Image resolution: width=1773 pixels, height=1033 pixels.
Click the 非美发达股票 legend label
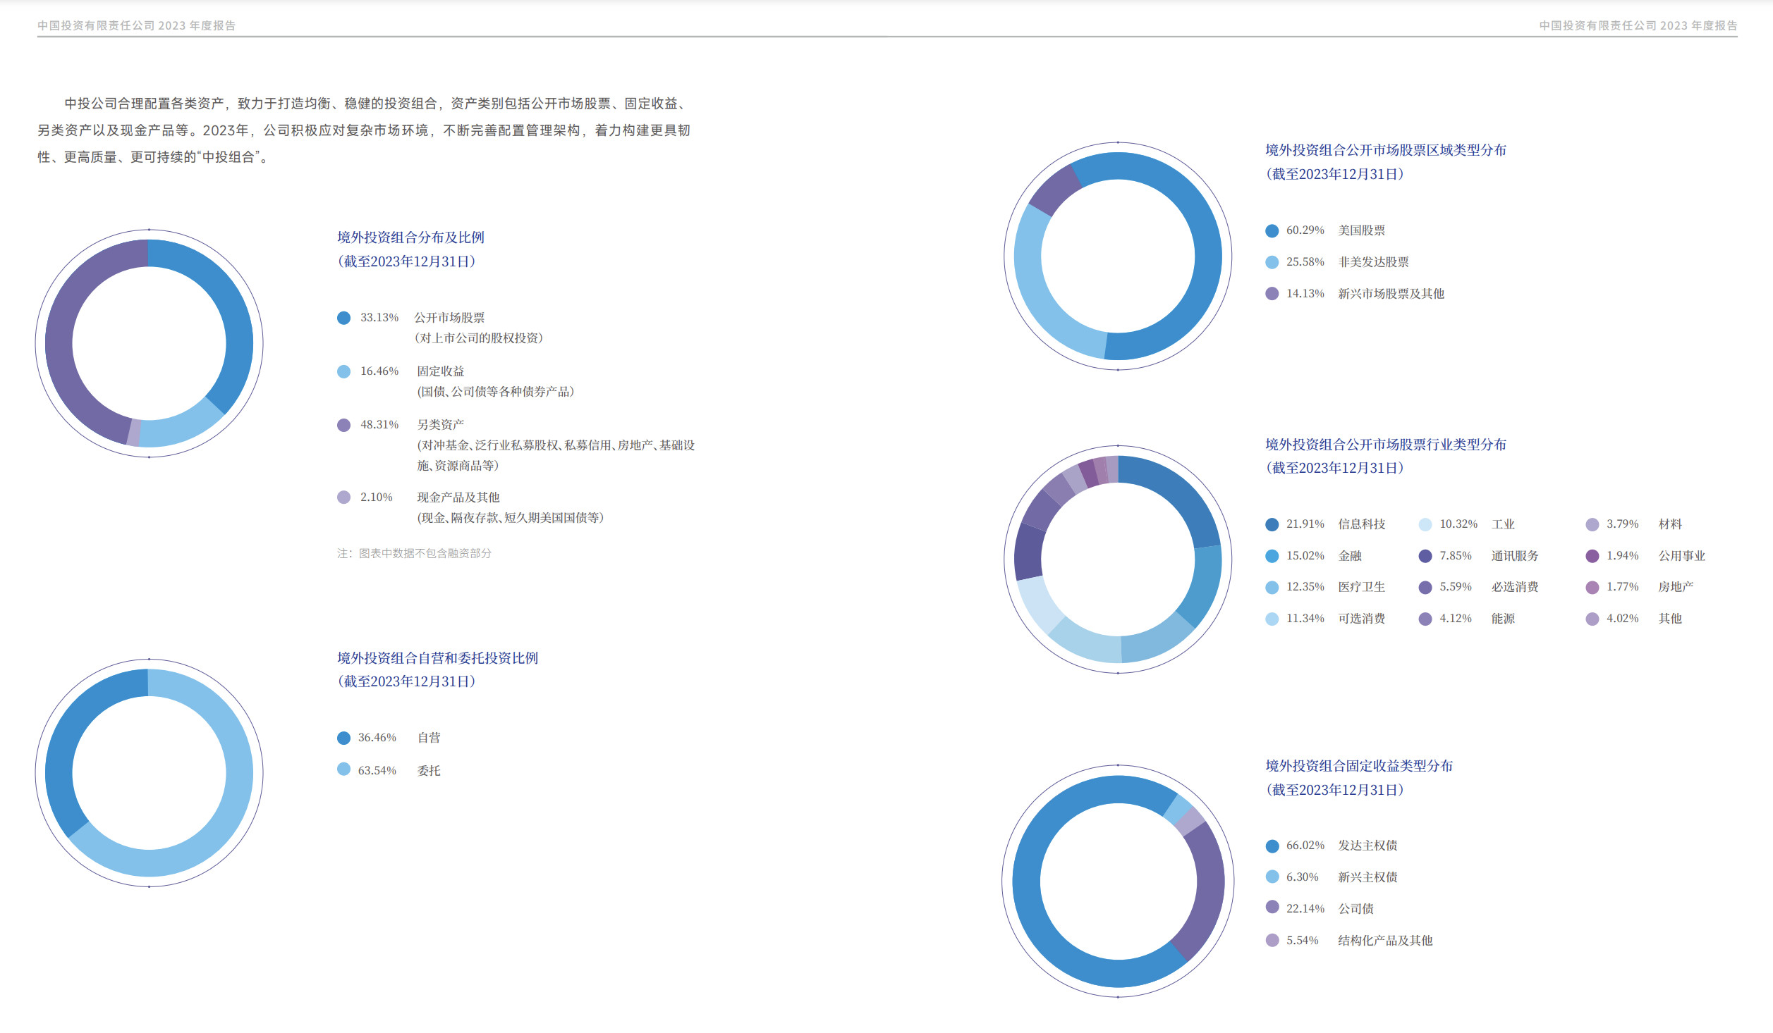(1373, 262)
